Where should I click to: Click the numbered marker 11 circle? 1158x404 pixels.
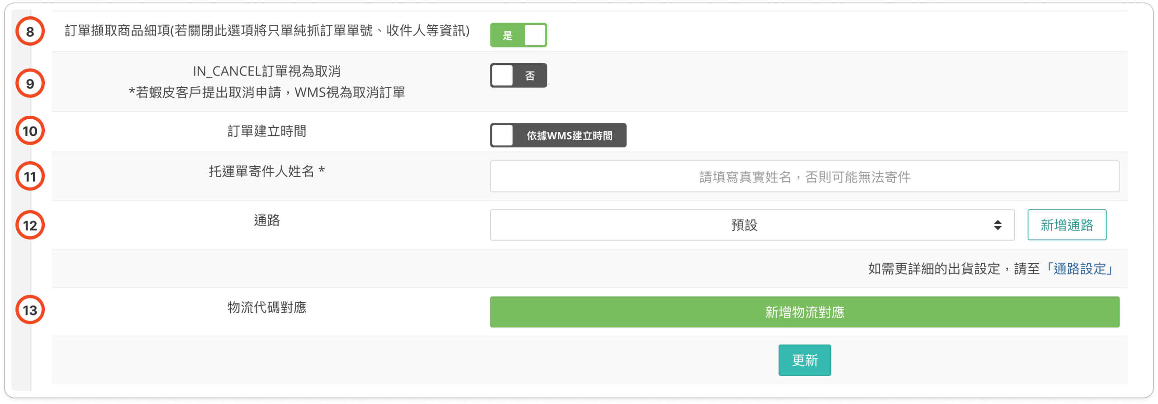[x=30, y=176]
